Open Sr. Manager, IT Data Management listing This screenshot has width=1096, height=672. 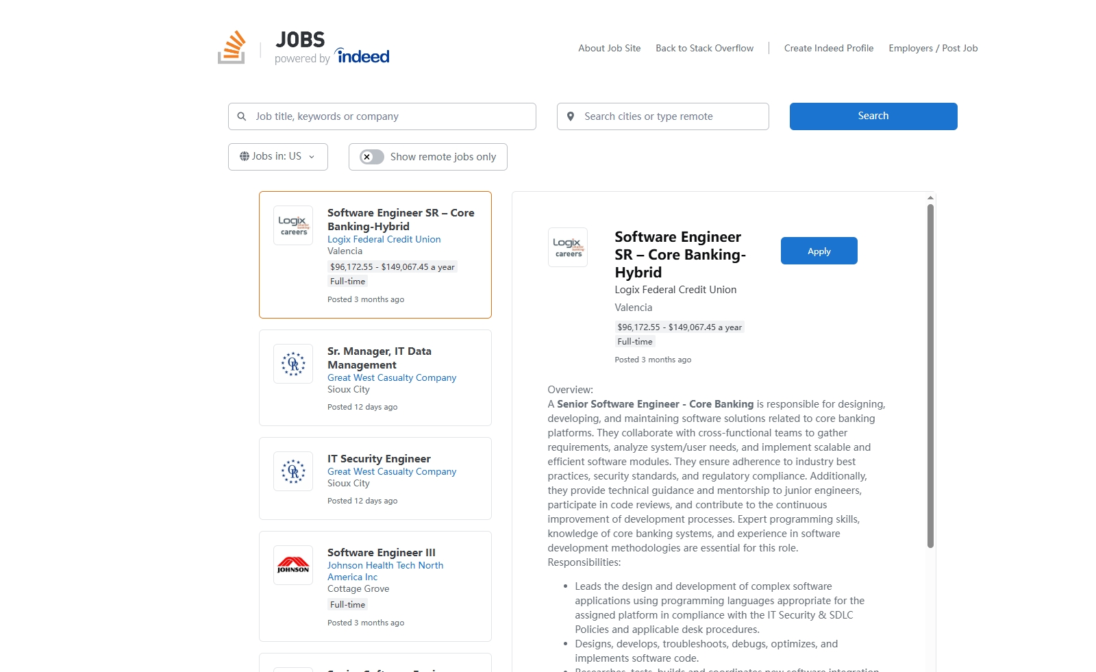[x=379, y=358]
